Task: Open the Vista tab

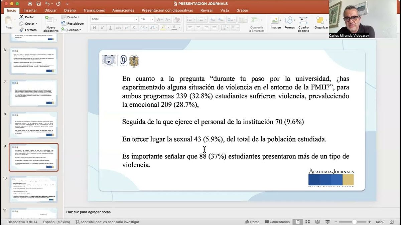Action: (225, 10)
